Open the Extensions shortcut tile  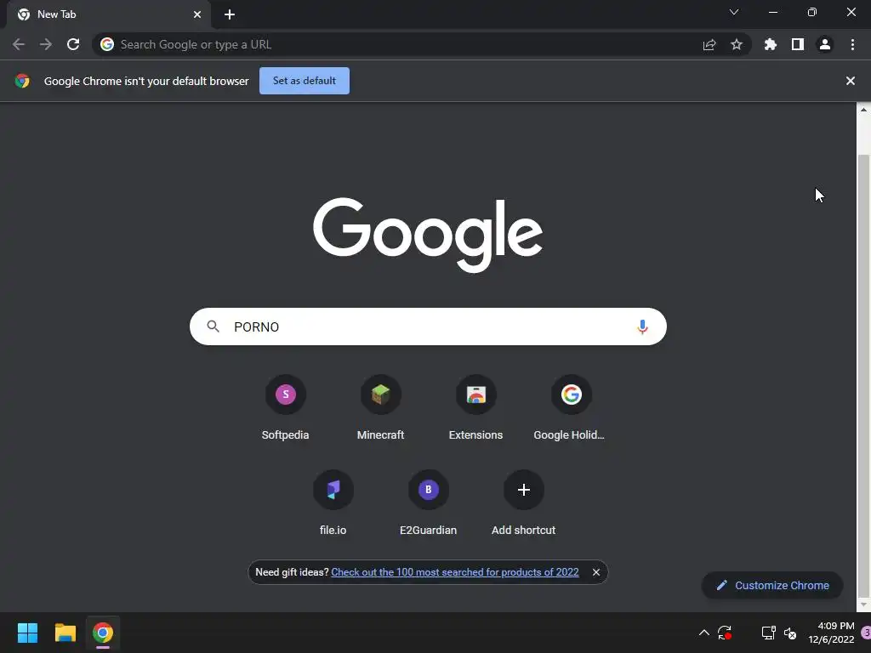pos(476,408)
